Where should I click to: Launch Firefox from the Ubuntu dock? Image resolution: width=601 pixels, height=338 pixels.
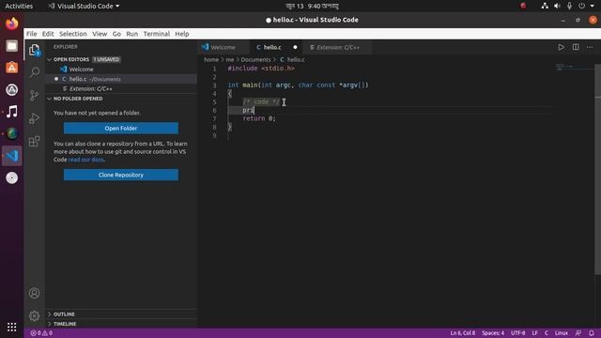pyautogui.click(x=12, y=23)
